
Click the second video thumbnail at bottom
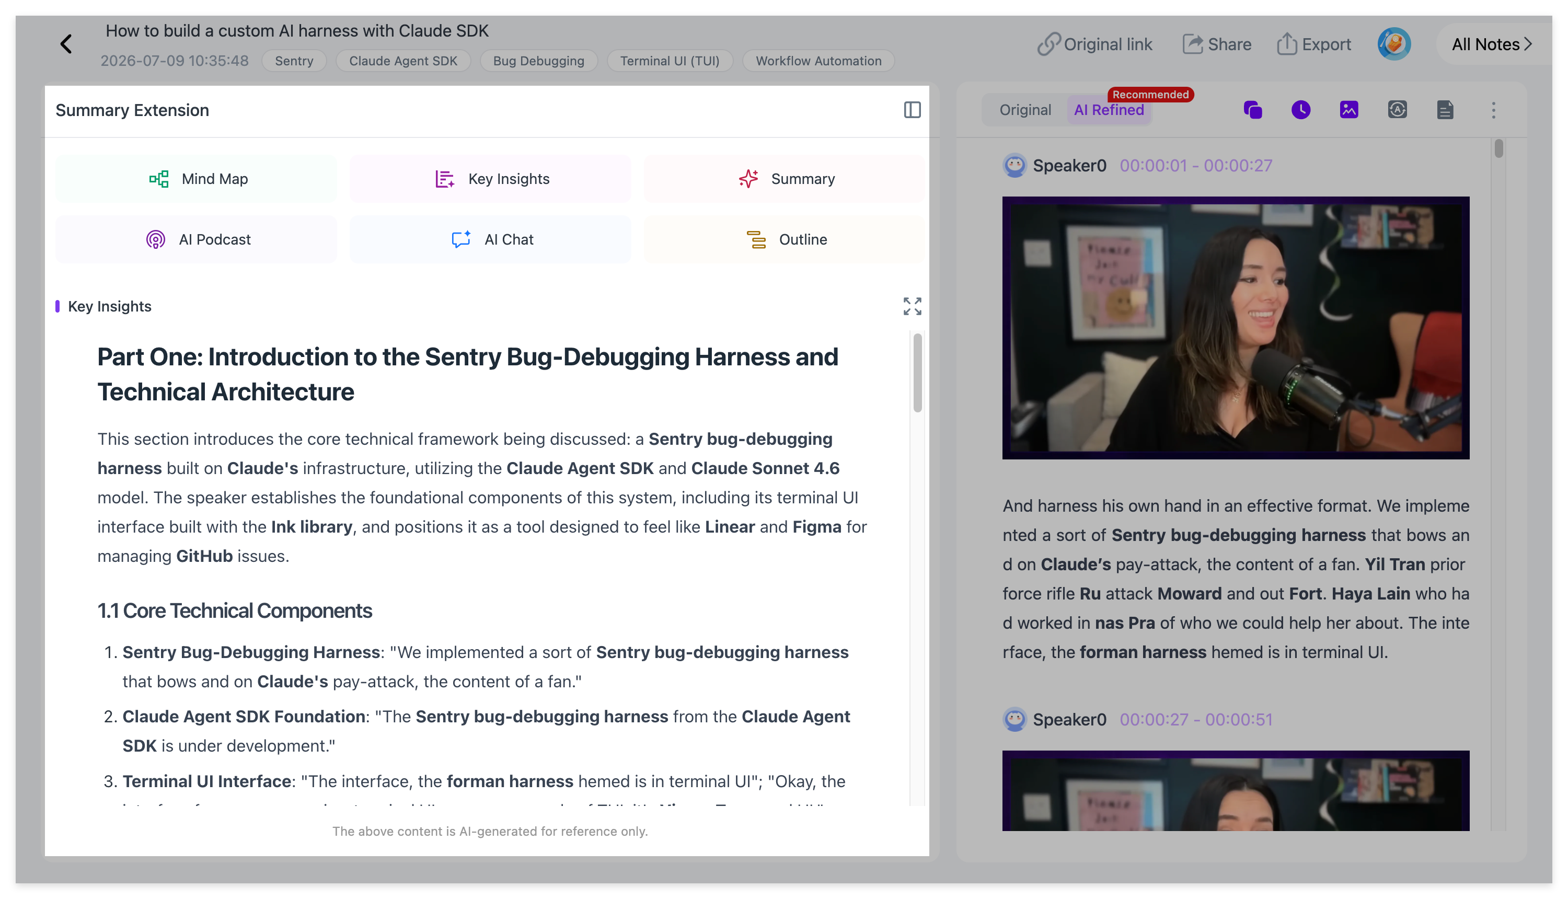1235,790
